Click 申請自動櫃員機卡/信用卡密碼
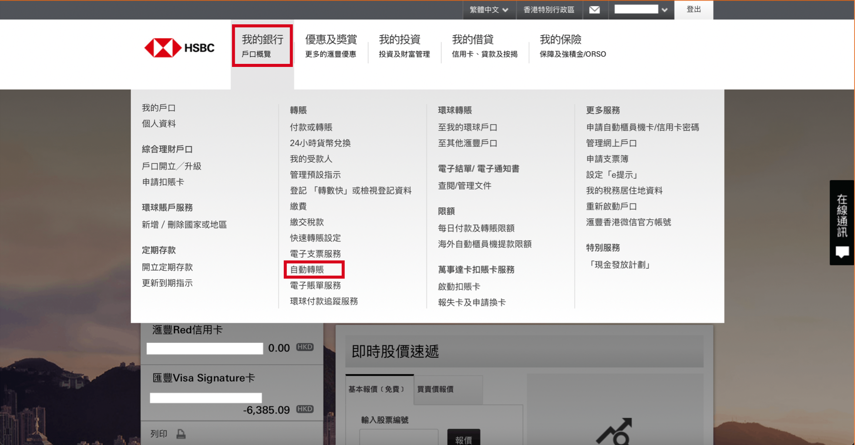The width and height of the screenshot is (855, 445). [x=643, y=127]
